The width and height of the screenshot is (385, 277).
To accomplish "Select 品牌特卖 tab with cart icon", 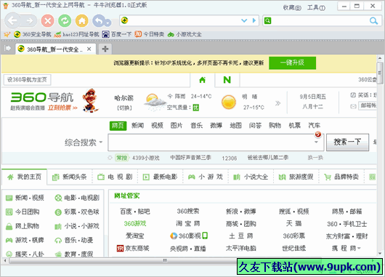I will click(x=341, y=177).
